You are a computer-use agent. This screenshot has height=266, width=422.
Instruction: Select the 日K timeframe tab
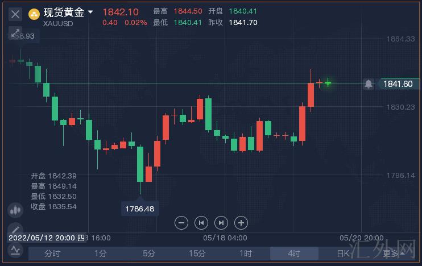tap(343, 253)
